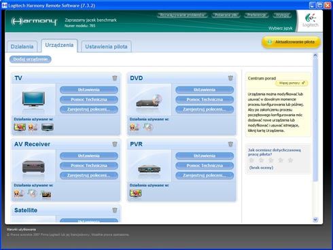The width and height of the screenshot is (333, 250).
Task: Log out using the Wyloguj button
Action: point(282,15)
